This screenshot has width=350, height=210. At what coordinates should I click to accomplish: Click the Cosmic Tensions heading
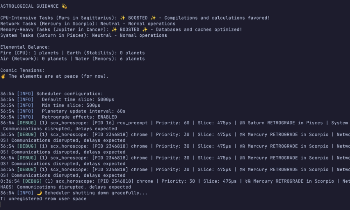click(22, 70)
